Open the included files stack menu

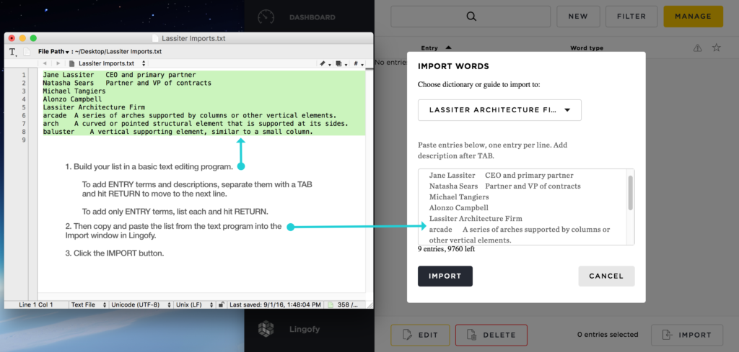tap(341, 63)
